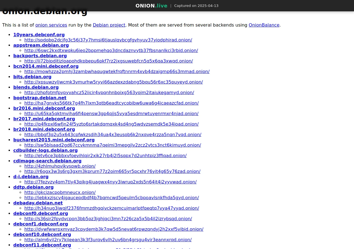The image size is (354, 249).
Task: Visit the br2017.mini.debconf.org link
Action: tap(44, 119)
